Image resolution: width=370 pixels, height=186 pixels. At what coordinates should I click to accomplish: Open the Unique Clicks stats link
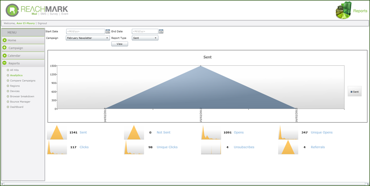[x=167, y=147]
